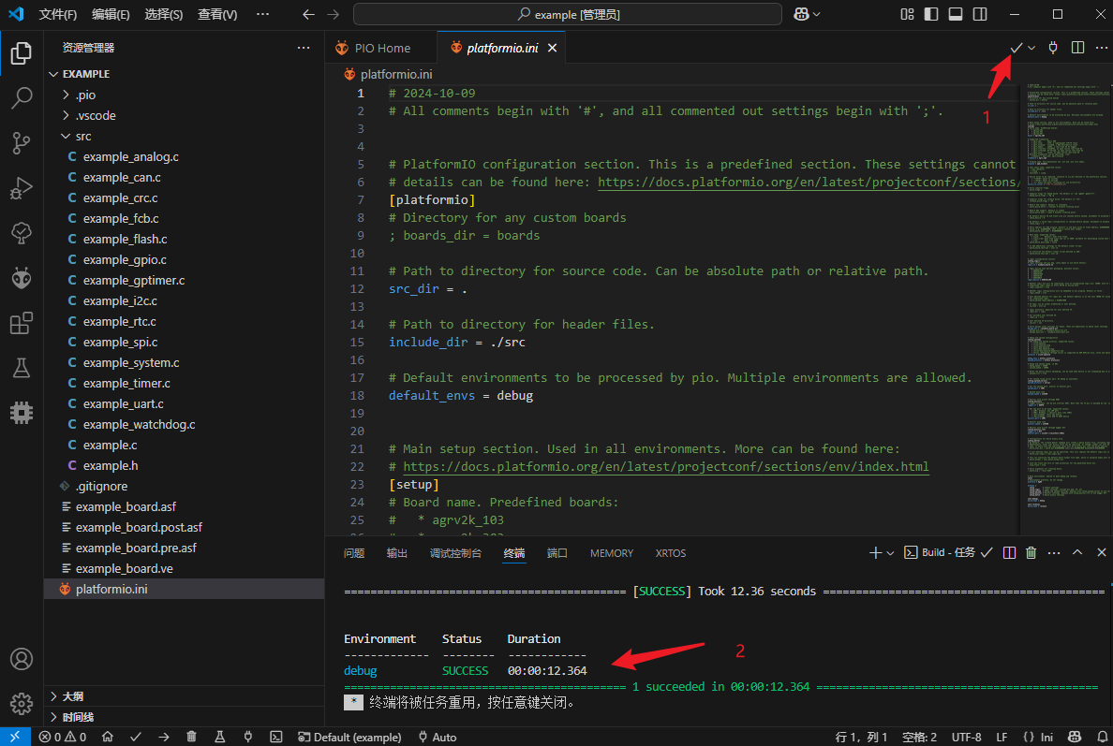The height and width of the screenshot is (746, 1113).
Task: Toggle notifications via the bell icon
Action: [1101, 737]
